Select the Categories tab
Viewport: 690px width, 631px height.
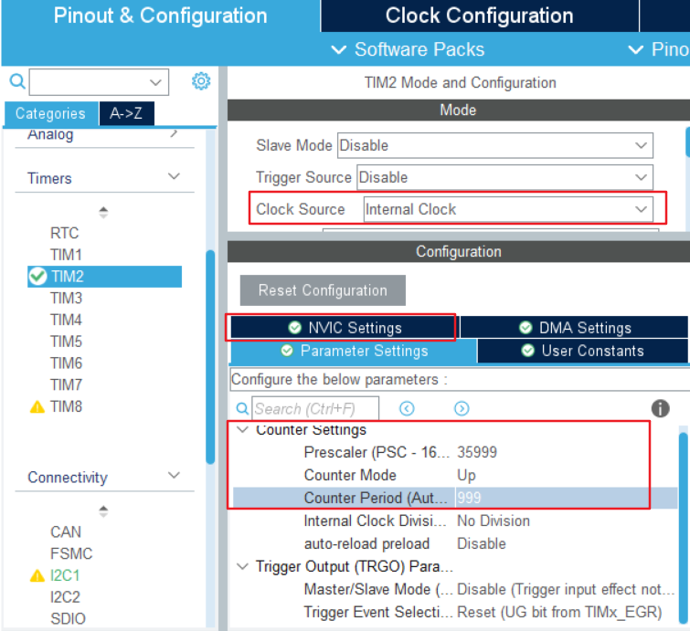50,113
